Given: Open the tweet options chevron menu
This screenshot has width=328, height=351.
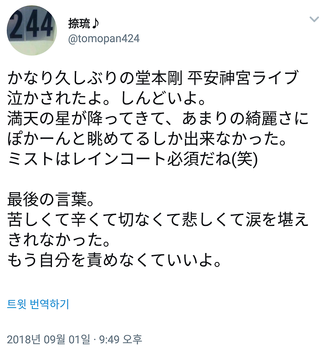Looking at the screenshot, I should click(x=314, y=19).
